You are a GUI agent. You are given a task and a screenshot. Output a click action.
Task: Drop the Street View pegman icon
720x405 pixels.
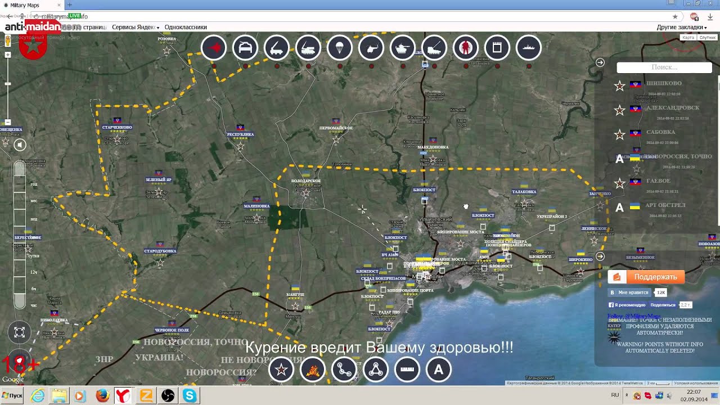[x=8, y=40]
